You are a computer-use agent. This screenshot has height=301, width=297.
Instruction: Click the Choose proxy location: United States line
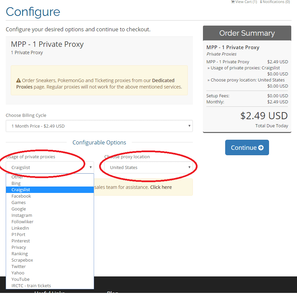pyautogui.click(x=246, y=80)
